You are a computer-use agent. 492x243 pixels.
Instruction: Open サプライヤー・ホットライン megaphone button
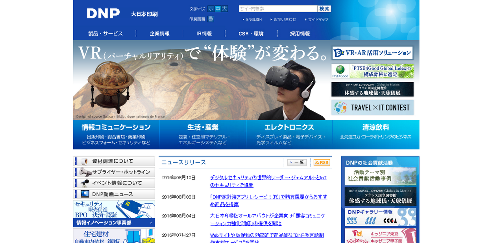[x=114, y=172]
